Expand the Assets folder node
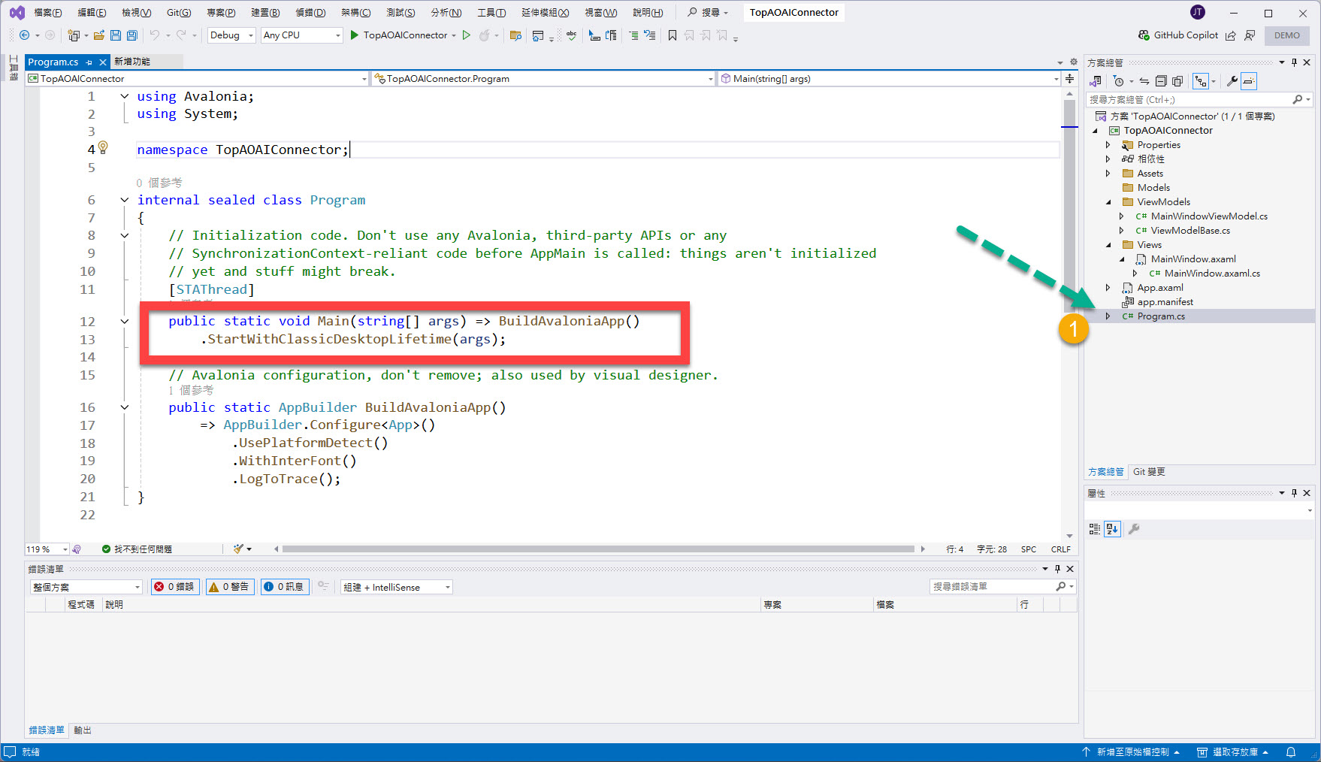Image resolution: width=1321 pixels, height=762 pixels. [x=1108, y=174]
